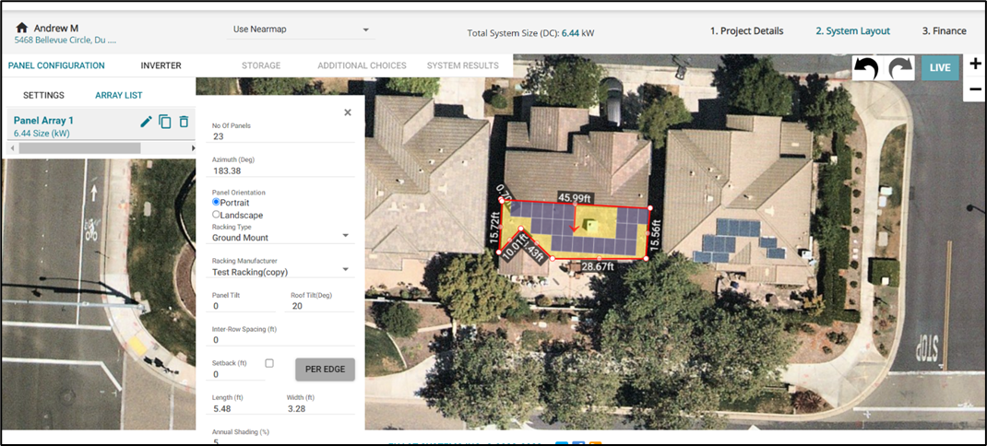Go to step 2. System Layout

tap(853, 30)
